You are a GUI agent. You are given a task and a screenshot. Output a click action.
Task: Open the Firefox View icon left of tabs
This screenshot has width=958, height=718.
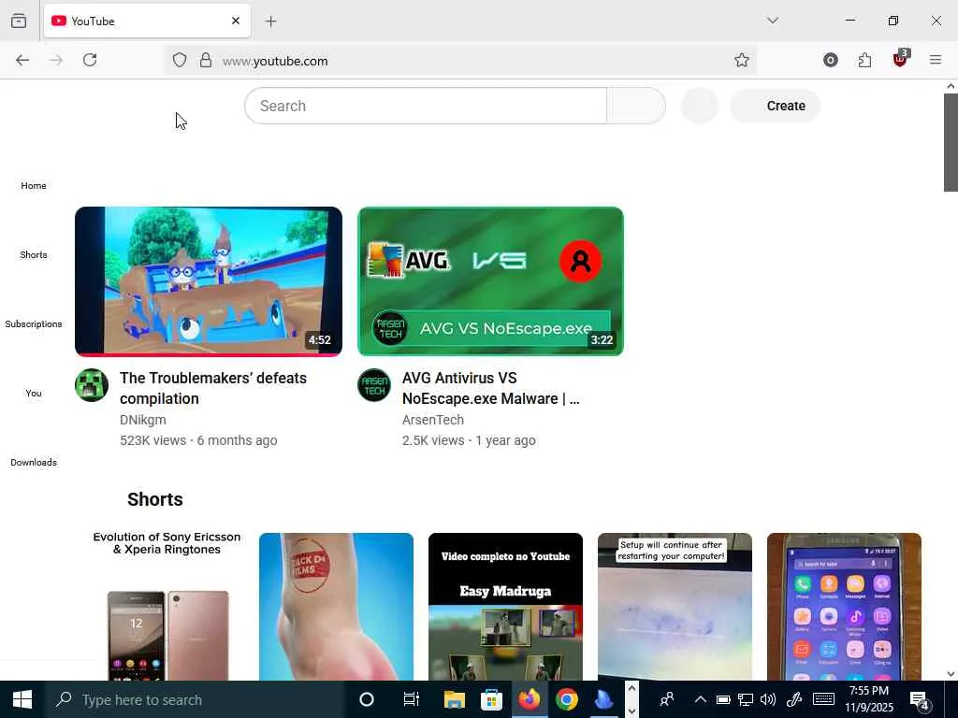(x=19, y=21)
